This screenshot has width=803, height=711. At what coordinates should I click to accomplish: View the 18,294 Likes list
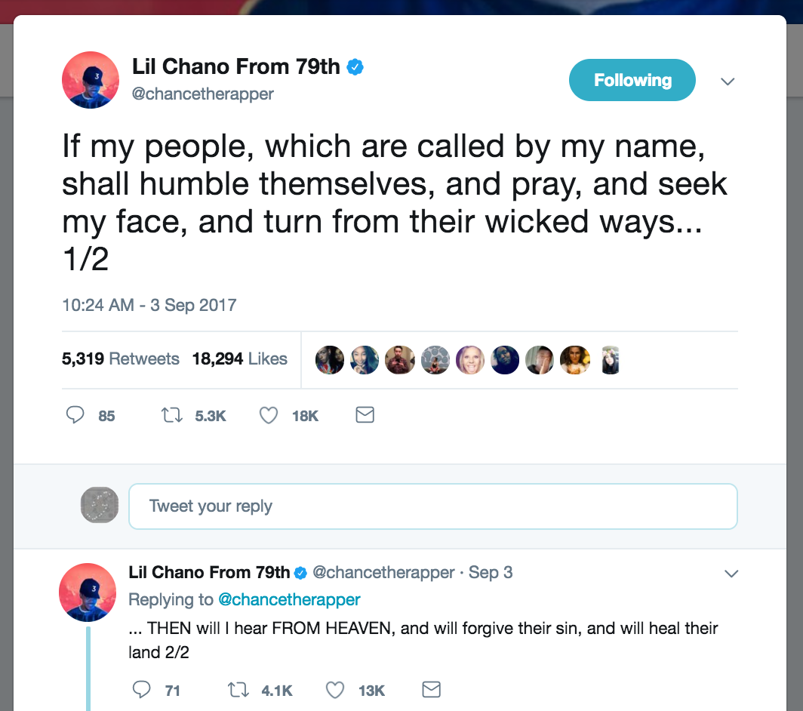click(x=239, y=359)
